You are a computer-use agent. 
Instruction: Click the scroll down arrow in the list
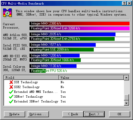[x=127, y=103]
